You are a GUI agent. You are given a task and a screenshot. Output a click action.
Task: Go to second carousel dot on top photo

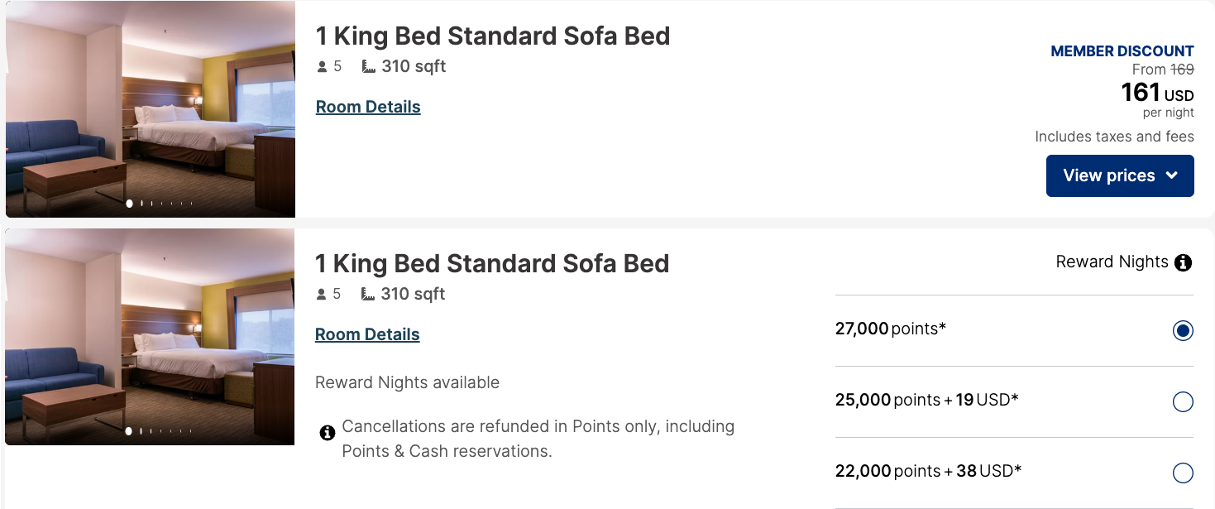pos(141,203)
